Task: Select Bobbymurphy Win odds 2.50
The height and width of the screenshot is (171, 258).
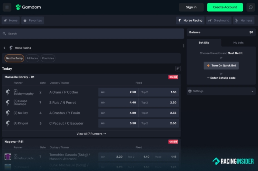Action: [118, 92]
